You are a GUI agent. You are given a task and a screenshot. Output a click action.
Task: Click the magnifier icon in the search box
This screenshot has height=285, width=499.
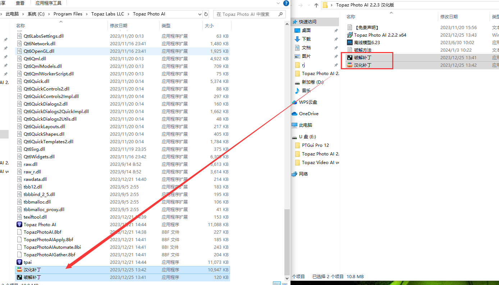(281, 14)
